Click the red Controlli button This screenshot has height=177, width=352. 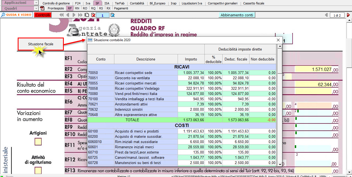tap(43, 15)
